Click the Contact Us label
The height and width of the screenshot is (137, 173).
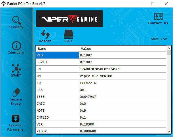point(158,23)
